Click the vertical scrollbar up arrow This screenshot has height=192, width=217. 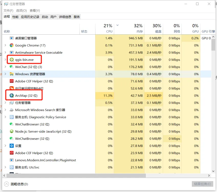tap(213, 37)
